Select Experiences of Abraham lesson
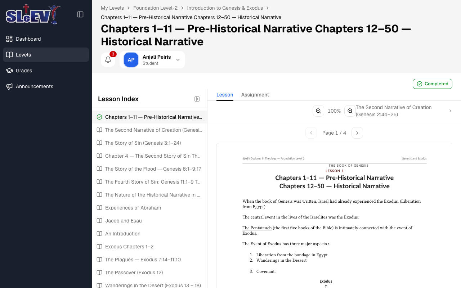 coord(149,208)
